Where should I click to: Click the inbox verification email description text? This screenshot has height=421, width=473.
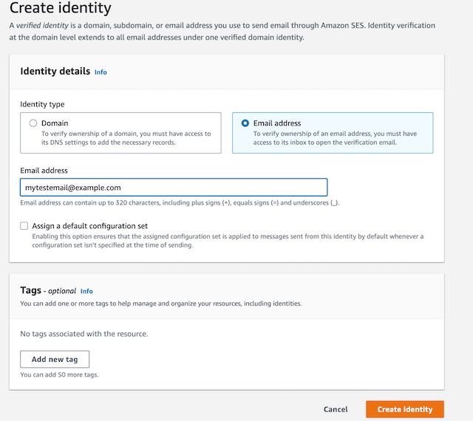click(335, 138)
